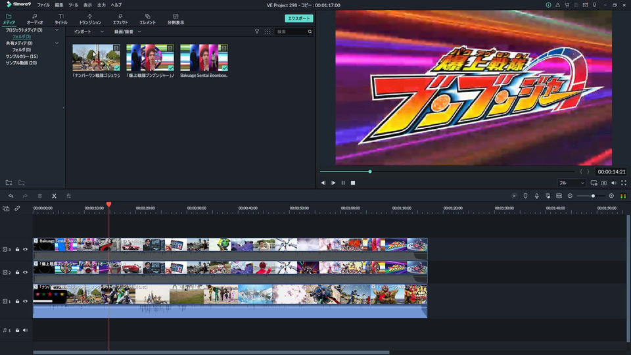The height and width of the screenshot is (355, 631).
Task: Open the ツール menu
Action: (x=73, y=5)
